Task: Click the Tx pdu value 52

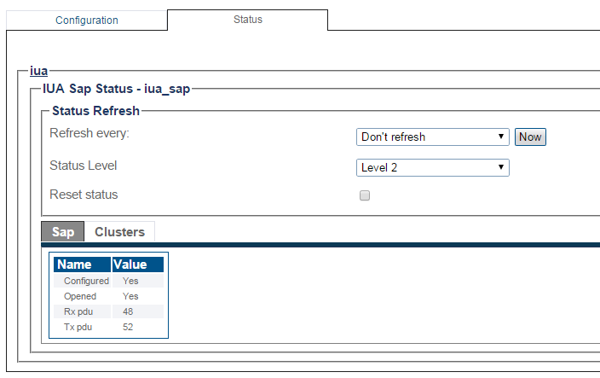Action: (128, 327)
